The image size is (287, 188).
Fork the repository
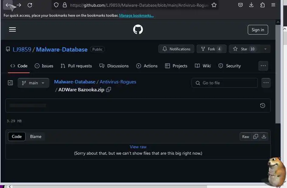[211, 49]
